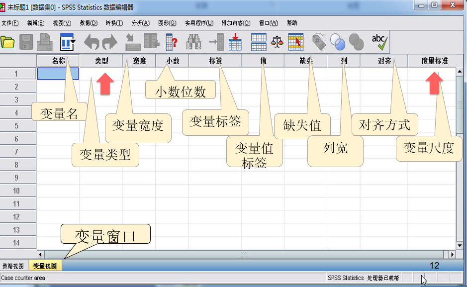The height and width of the screenshot is (287, 467).
Task: Click the 宽度 column header
Action: point(139,61)
